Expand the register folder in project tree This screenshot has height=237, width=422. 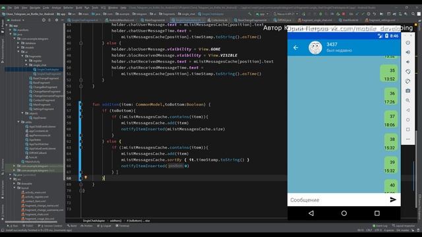26,61
